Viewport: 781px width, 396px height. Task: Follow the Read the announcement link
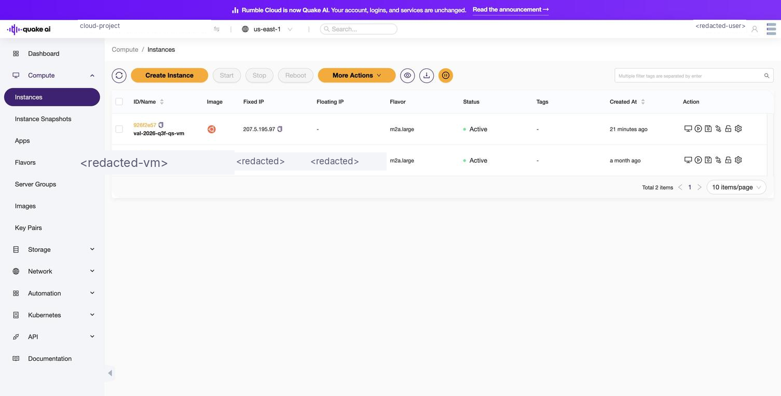pos(511,10)
